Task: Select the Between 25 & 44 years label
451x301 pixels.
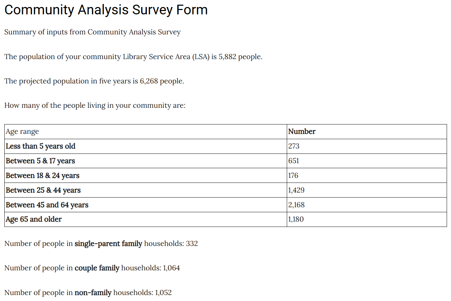Action: pyautogui.click(x=43, y=190)
